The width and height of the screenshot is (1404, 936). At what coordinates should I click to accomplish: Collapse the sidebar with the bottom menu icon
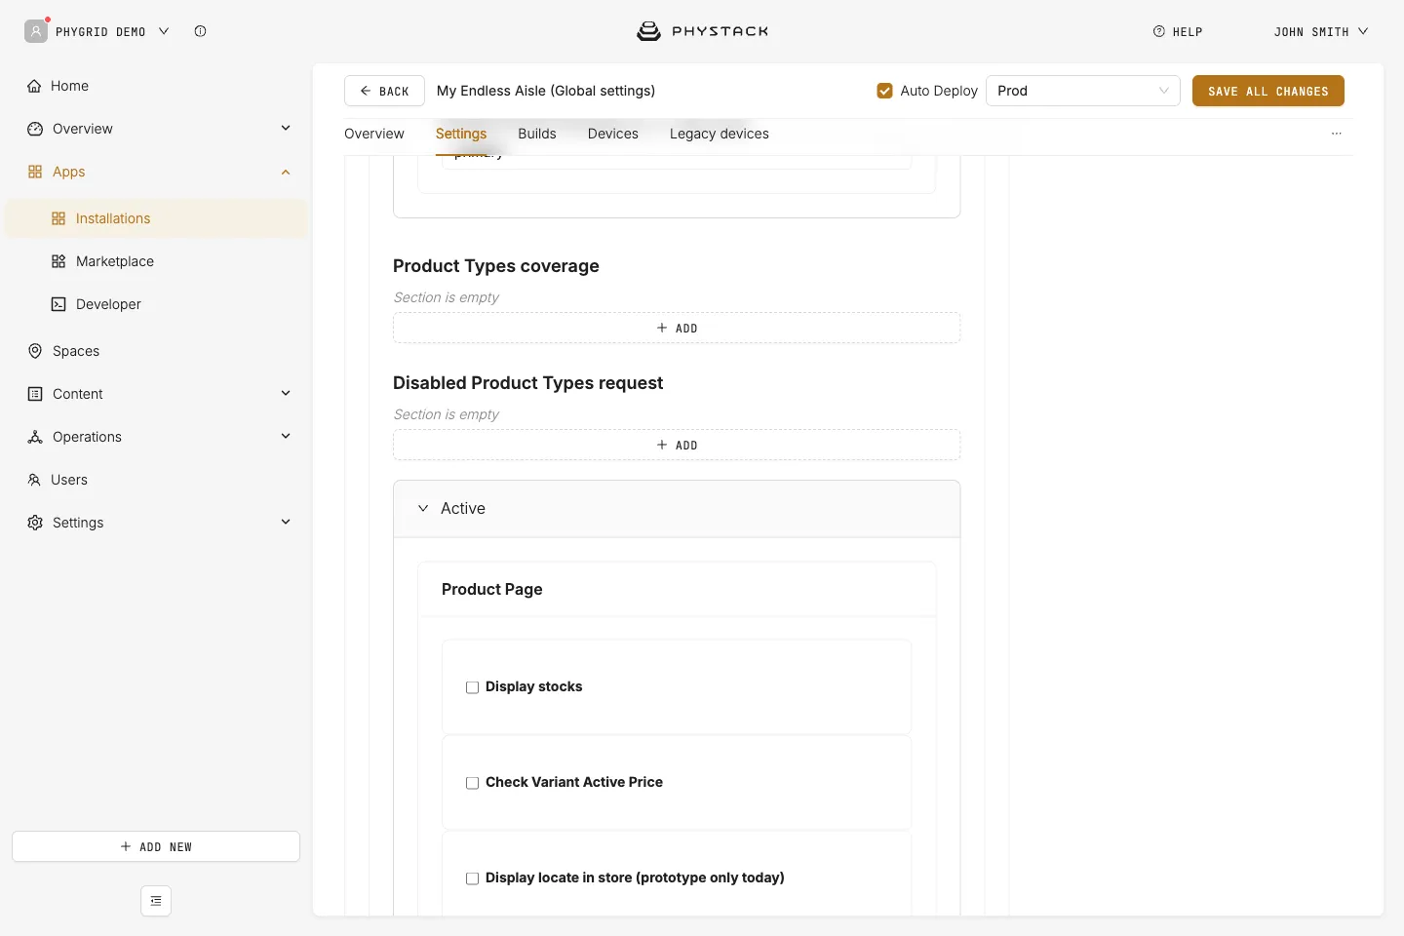pyautogui.click(x=156, y=901)
